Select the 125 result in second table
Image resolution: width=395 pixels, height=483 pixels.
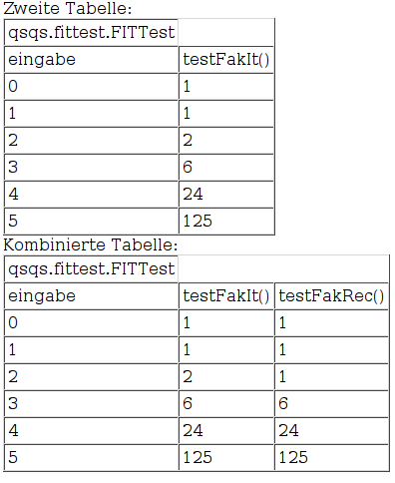(x=226, y=222)
